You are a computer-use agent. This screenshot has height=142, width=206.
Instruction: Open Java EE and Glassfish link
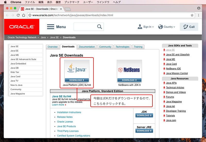point(178,54)
